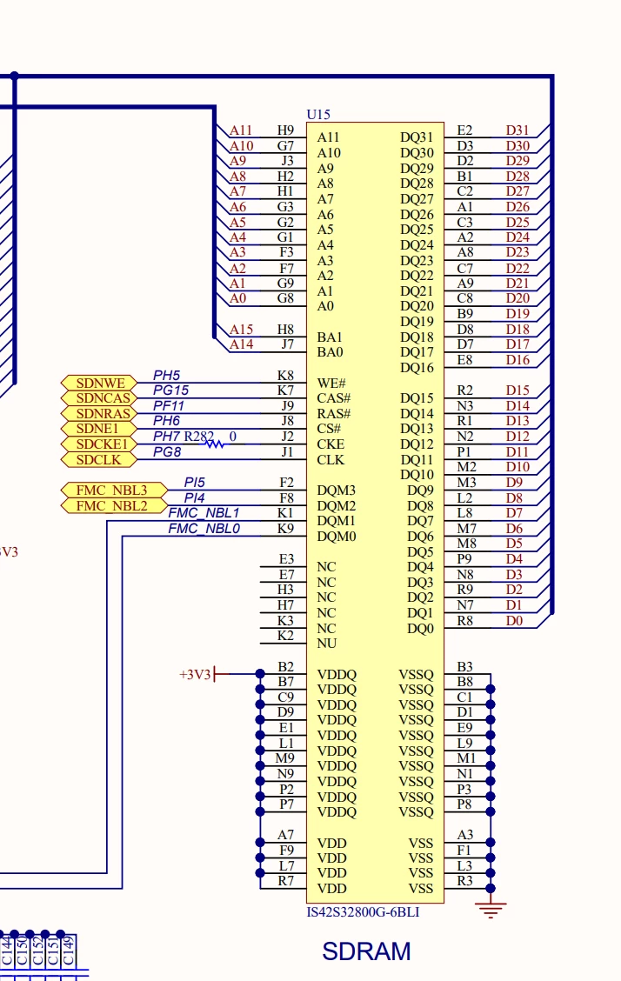Click the PH6 net label
Image resolution: width=621 pixels, height=981 pixels.
166,420
